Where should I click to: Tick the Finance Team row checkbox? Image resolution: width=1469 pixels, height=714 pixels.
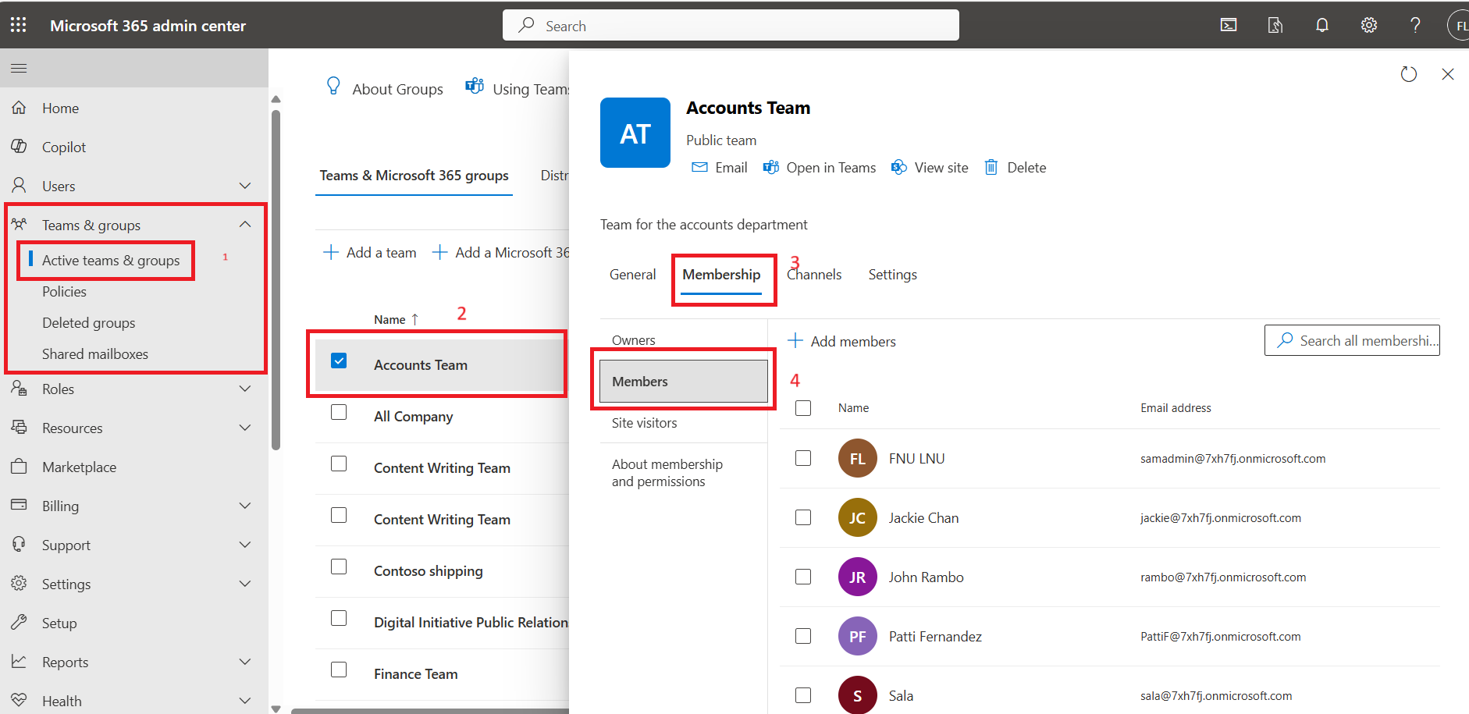pyautogui.click(x=339, y=670)
